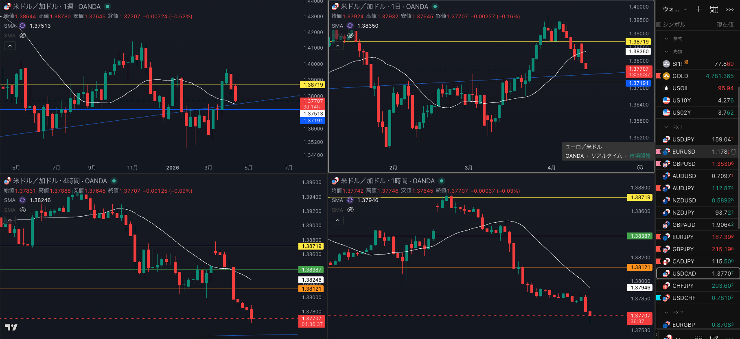Open daily chart settings hexagon icon
The image size is (740, 339).
tap(640, 167)
